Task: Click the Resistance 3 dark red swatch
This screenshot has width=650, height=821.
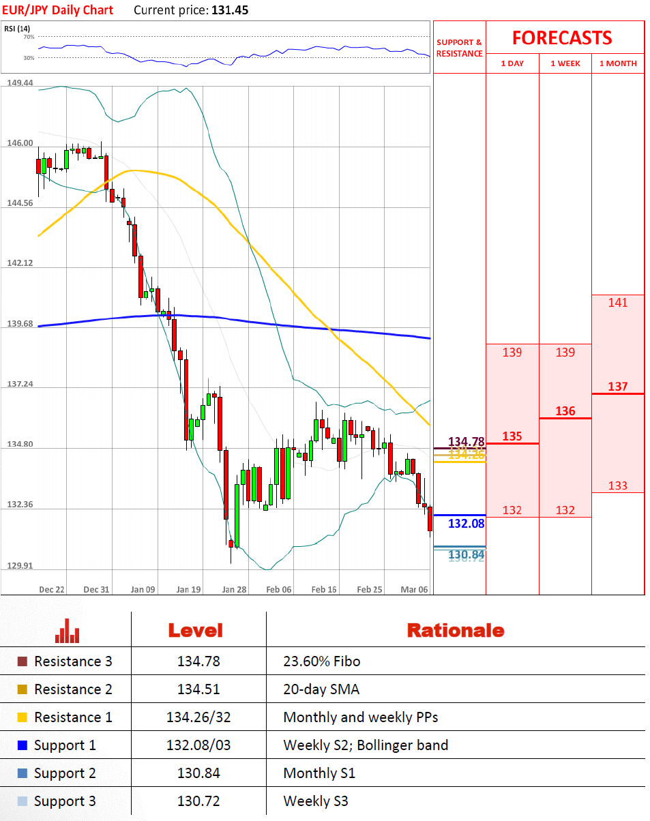Action: 23,661
